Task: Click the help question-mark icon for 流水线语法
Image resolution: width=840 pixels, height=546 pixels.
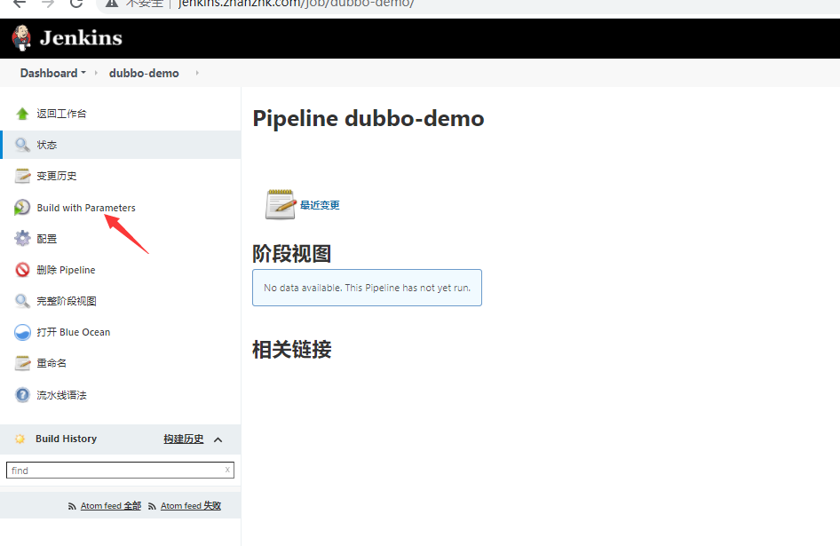Action: coord(22,395)
